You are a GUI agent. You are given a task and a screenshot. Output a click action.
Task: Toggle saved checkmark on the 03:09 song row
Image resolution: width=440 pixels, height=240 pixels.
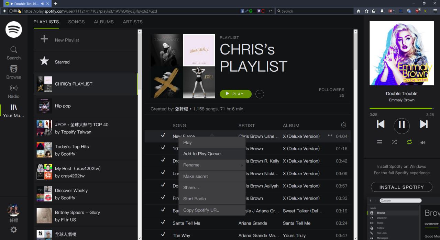(x=163, y=172)
